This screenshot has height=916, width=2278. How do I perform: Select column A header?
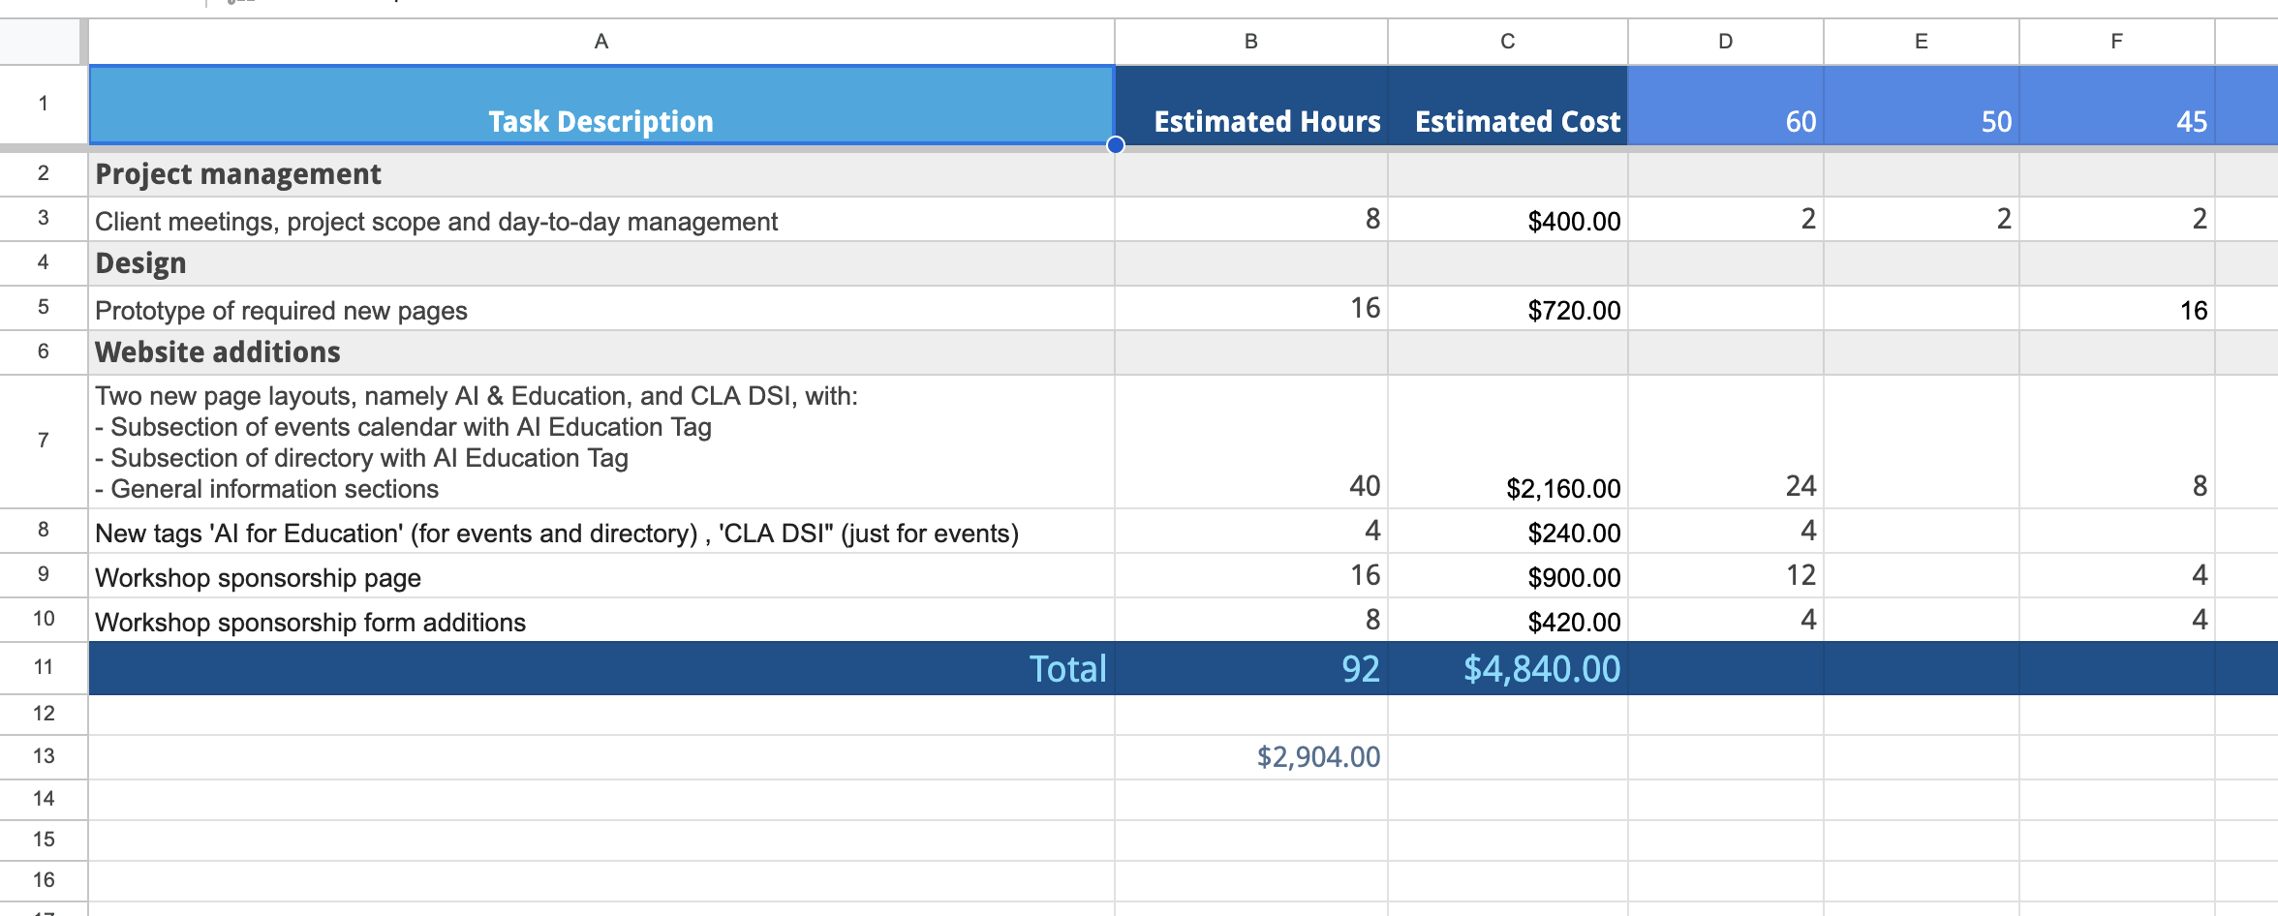600,42
